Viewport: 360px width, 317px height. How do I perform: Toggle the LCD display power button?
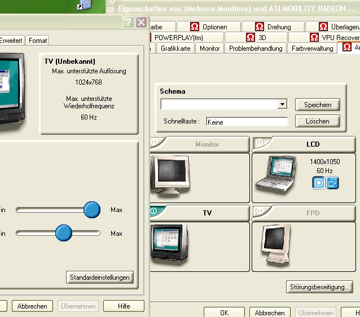tap(260, 142)
